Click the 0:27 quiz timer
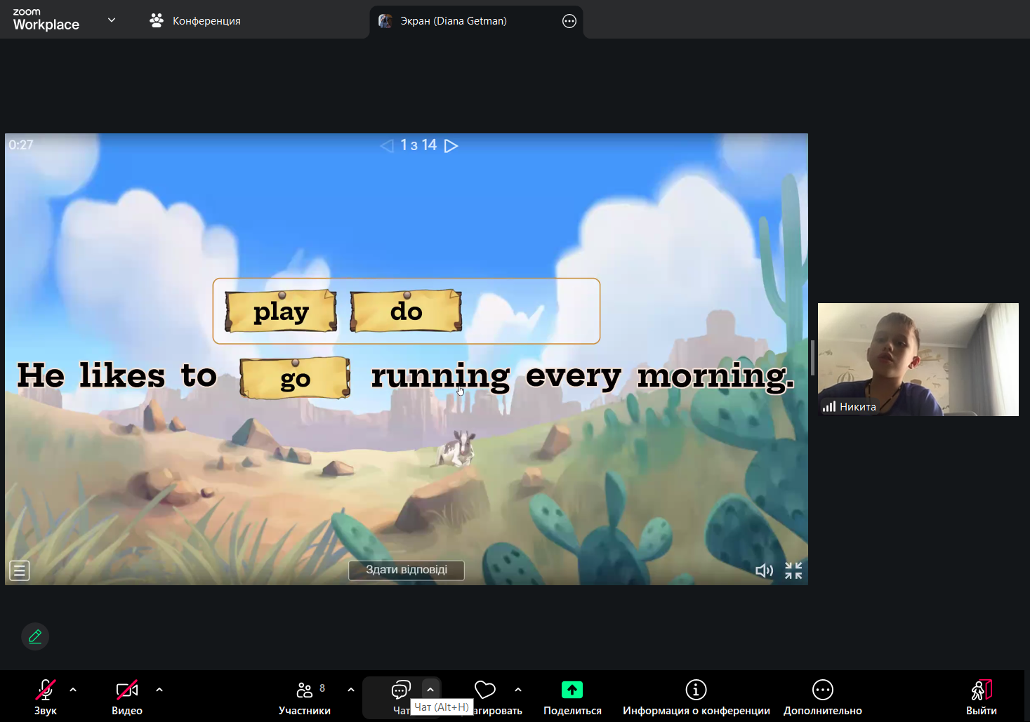This screenshot has width=1030, height=722. (x=21, y=145)
